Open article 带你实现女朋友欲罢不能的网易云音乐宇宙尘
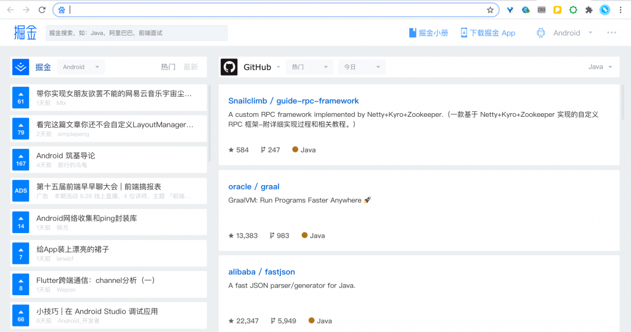The width and height of the screenshot is (631, 332). click(x=114, y=93)
